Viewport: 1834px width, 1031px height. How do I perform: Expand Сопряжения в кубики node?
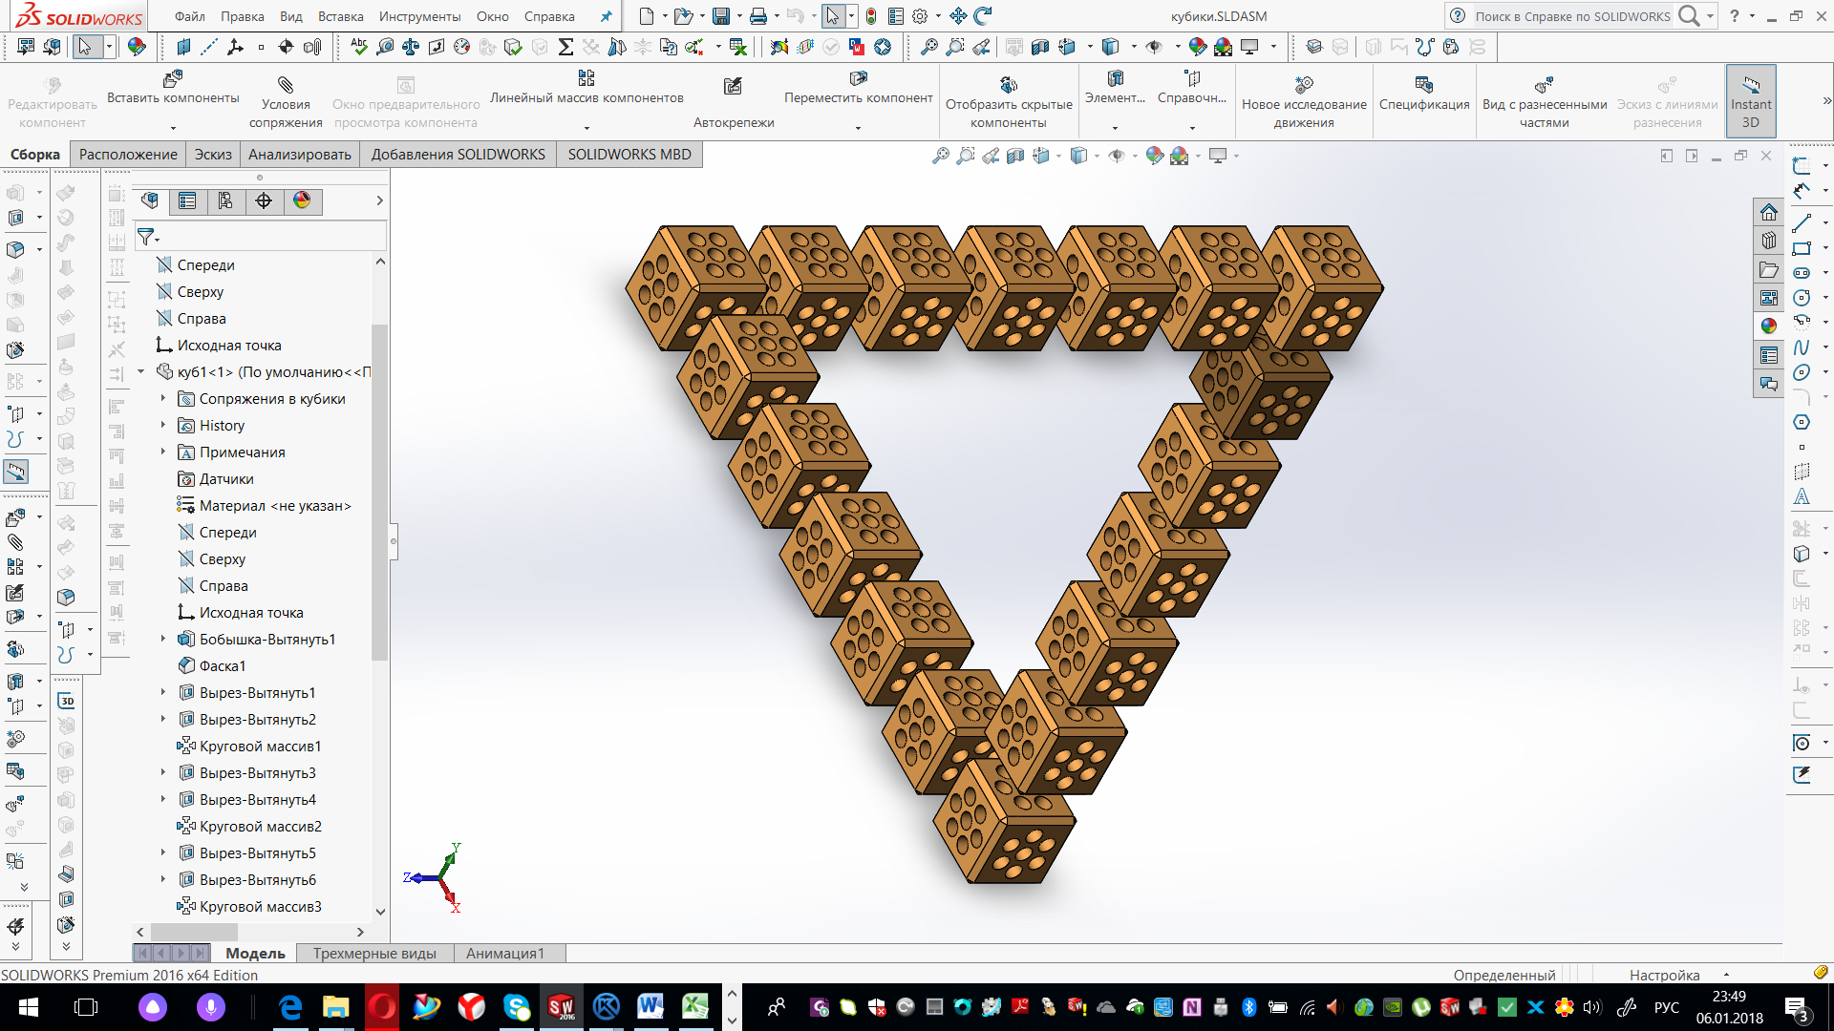click(x=162, y=399)
